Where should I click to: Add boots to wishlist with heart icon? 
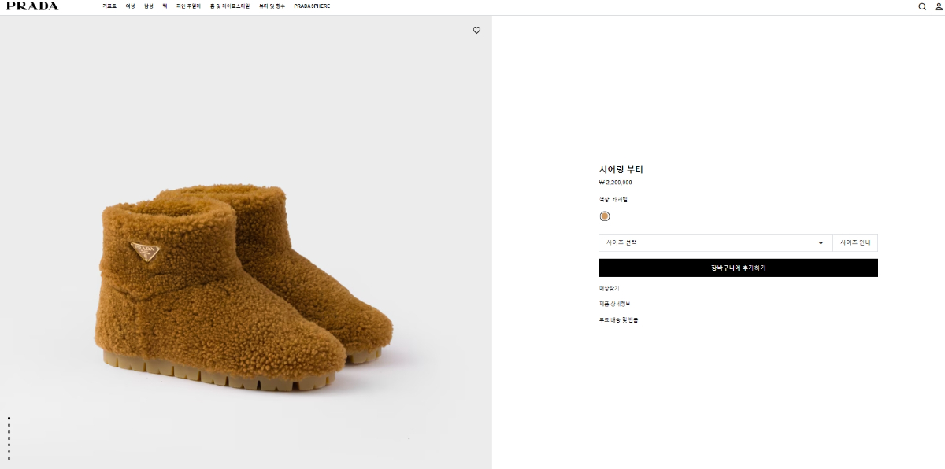476,31
